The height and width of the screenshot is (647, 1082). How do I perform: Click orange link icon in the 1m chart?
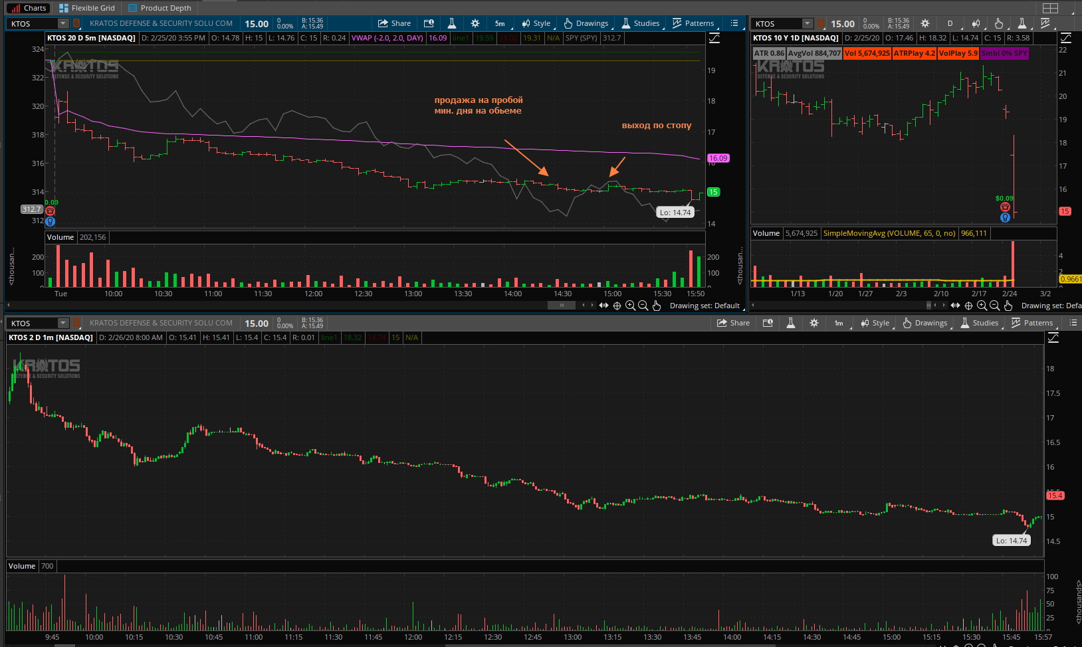(76, 323)
